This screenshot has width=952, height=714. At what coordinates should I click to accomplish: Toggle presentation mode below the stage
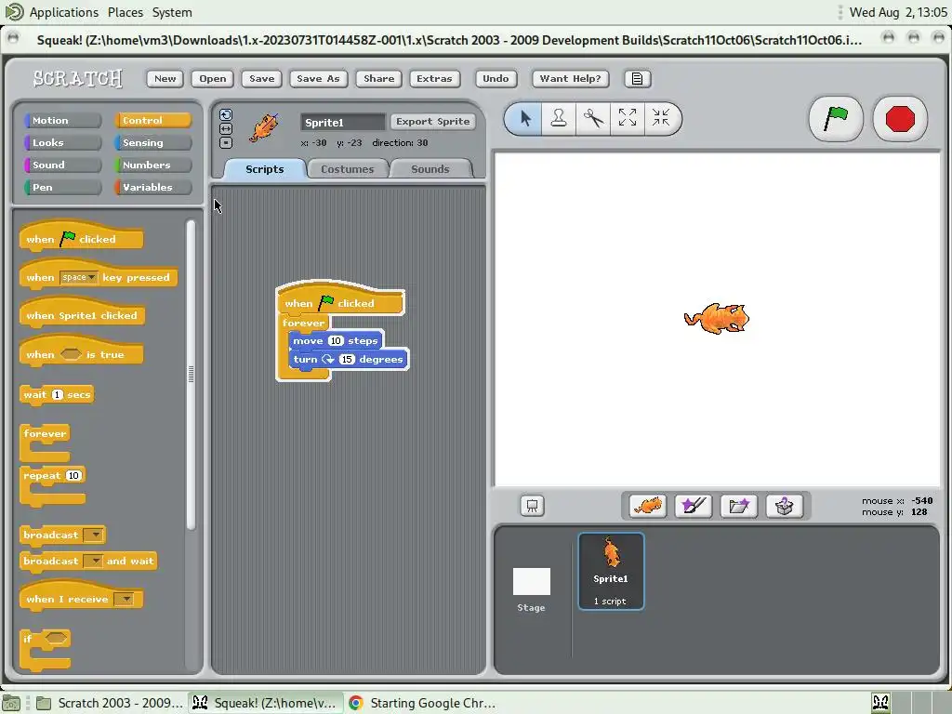532,506
